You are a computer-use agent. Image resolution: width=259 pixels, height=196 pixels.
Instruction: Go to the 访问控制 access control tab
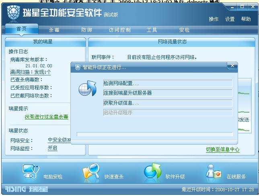pyautogui.click(x=119, y=30)
